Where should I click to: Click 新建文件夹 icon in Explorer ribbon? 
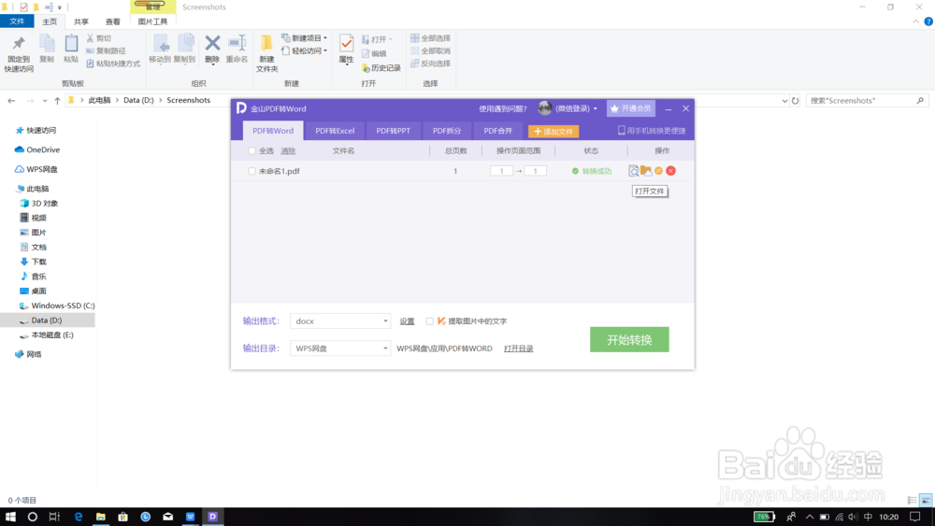pyautogui.click(x=266, y=43)
